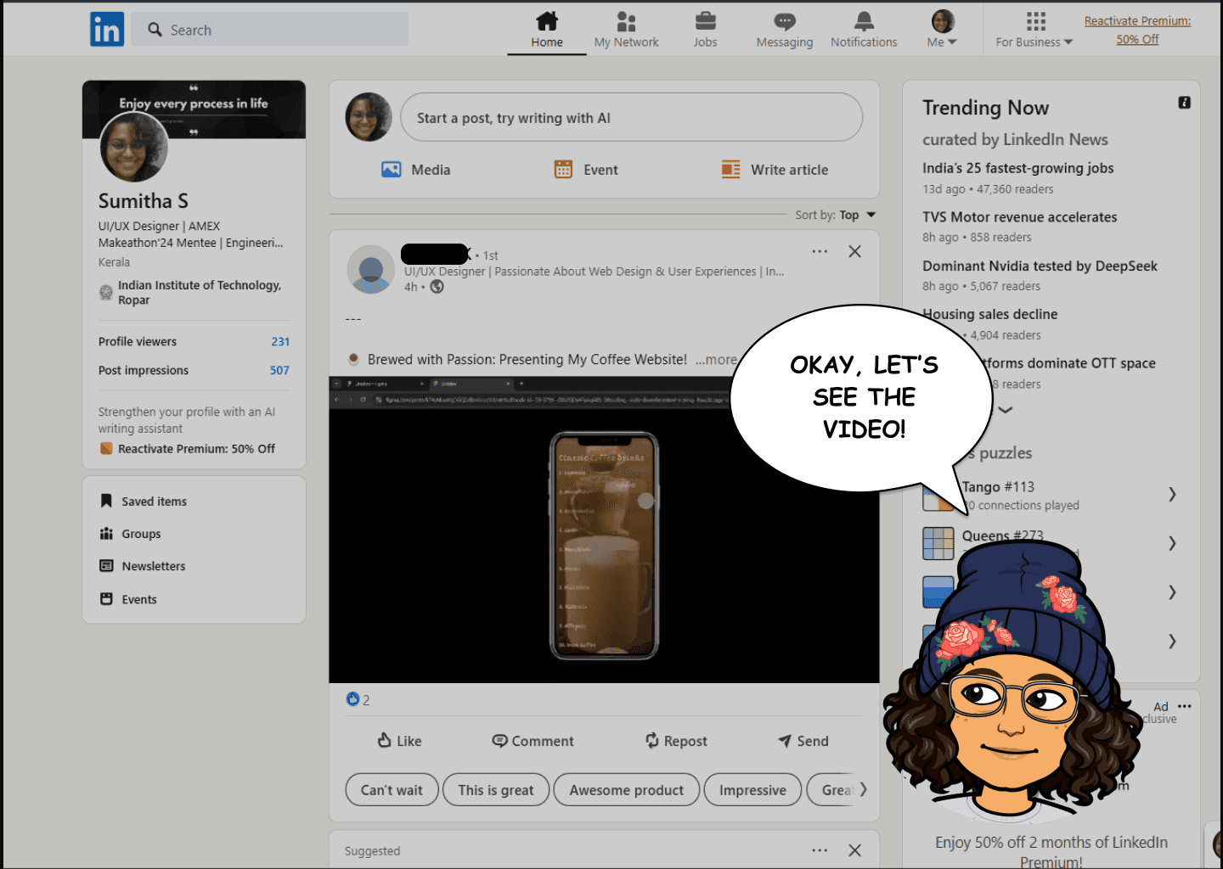
Task: Open the Jobs tab
Action: pyautogui.click(x=705, y=31)
